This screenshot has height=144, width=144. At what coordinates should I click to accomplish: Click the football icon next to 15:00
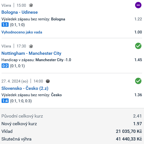(x=31, y=5)
